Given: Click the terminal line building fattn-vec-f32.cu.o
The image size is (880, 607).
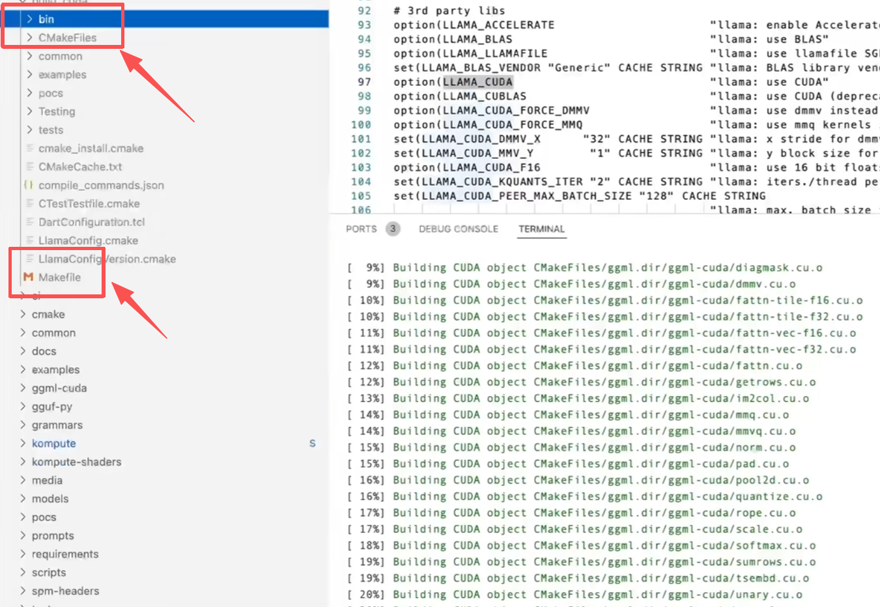Looking at the screenshot, I should click(x=602, y=349).
